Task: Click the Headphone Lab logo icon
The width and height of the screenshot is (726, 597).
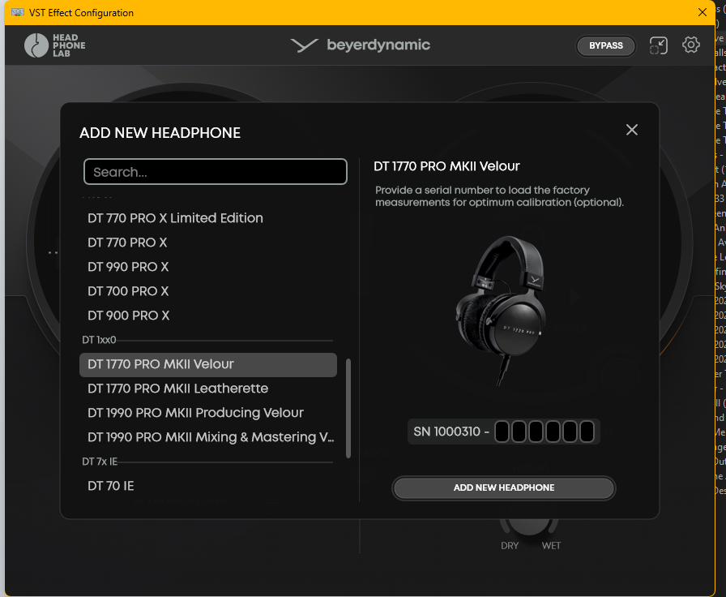Action: click(x=36, y=45)
